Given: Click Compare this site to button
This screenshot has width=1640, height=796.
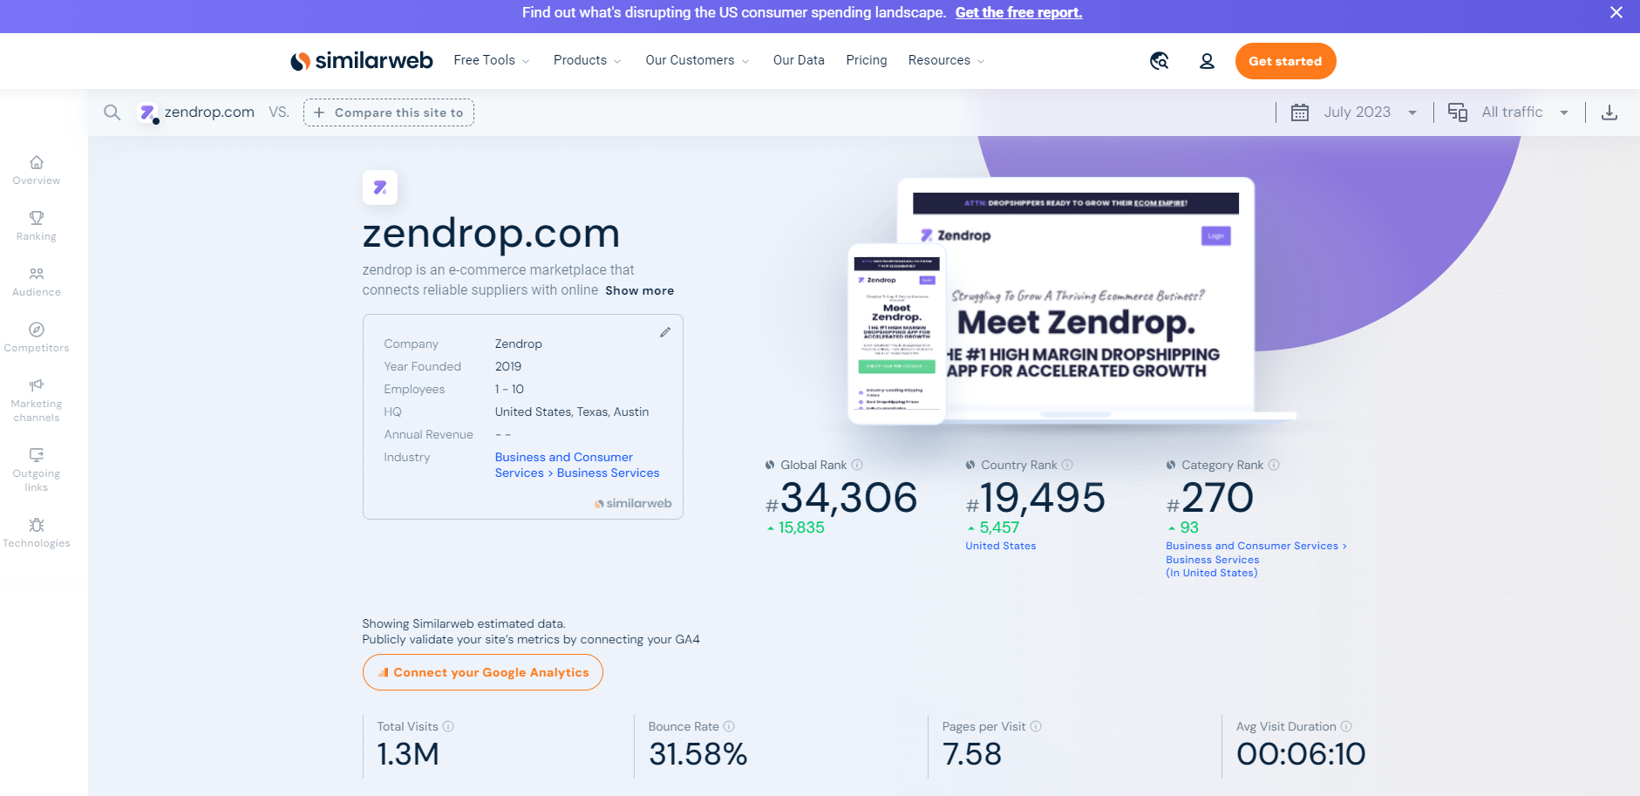Looking at the screenshot, I should [389, 112].
